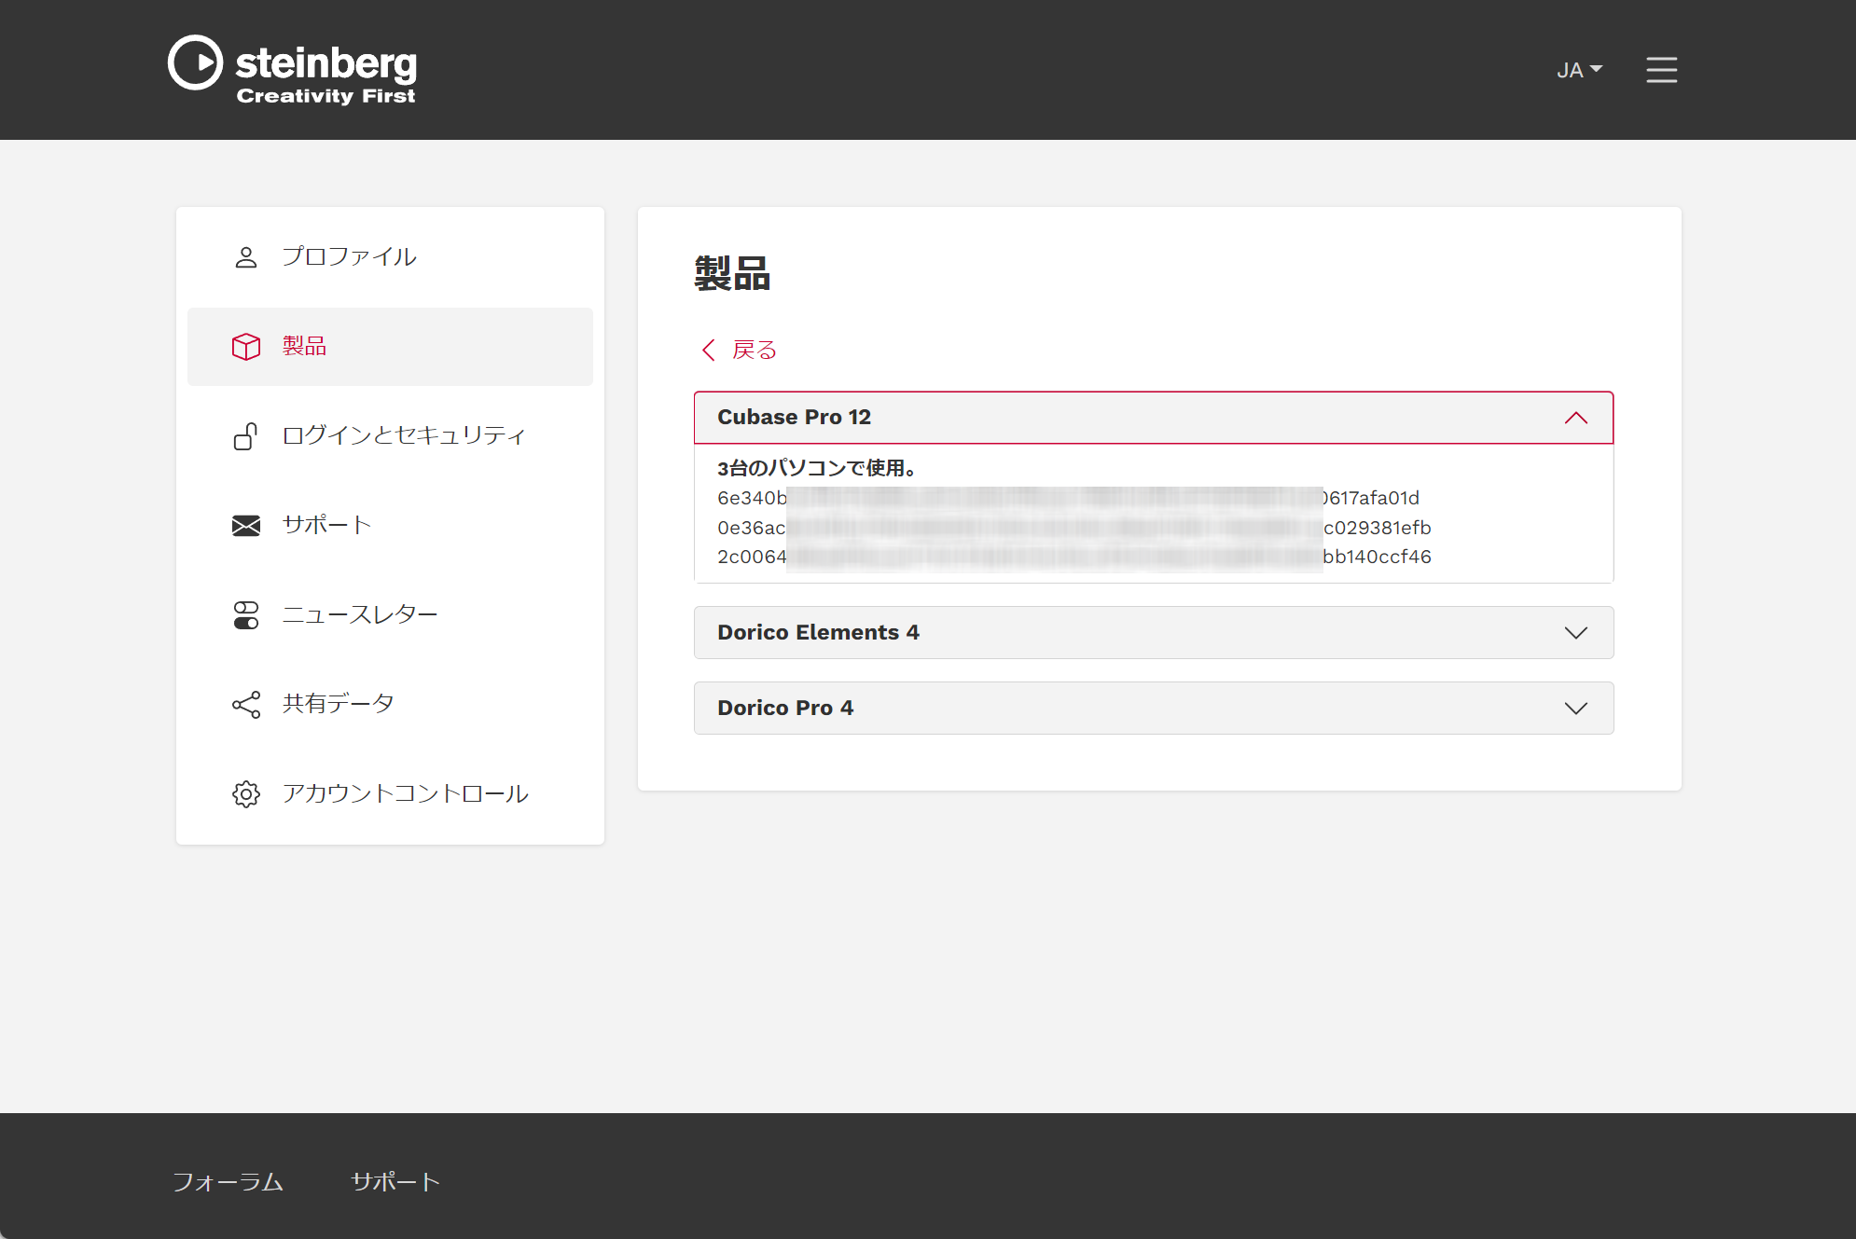
Task: Click the 3台のパソコンで使用。 text
Action: [x=817, y=468]
